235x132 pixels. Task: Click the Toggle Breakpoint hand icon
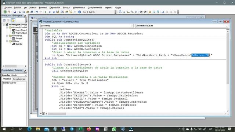click(150, 12)
